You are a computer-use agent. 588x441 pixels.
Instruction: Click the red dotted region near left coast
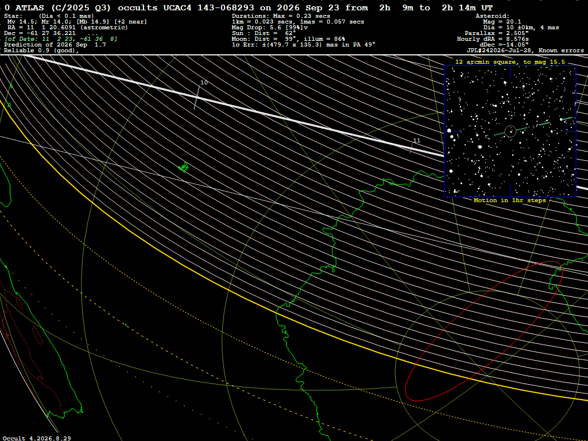pyautogui.click(x=37, y=335)
